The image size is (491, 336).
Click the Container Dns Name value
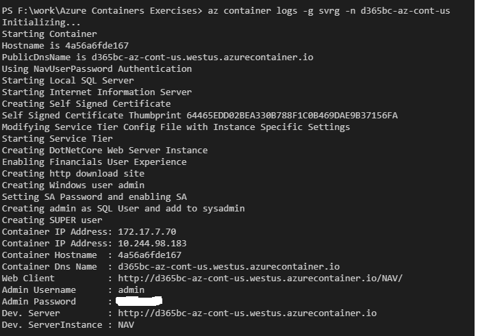pos(229,267)
